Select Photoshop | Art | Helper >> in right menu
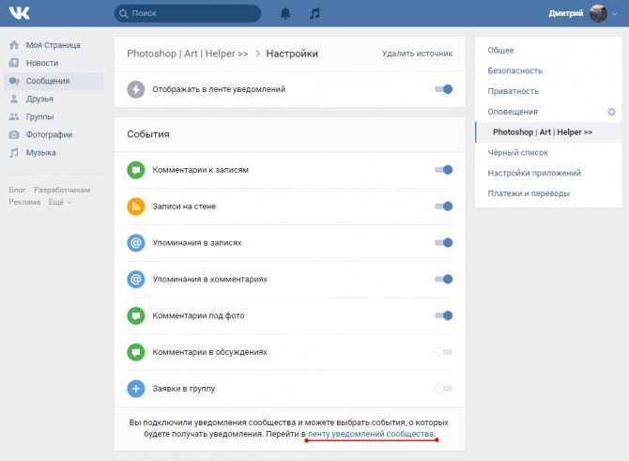 548,132
